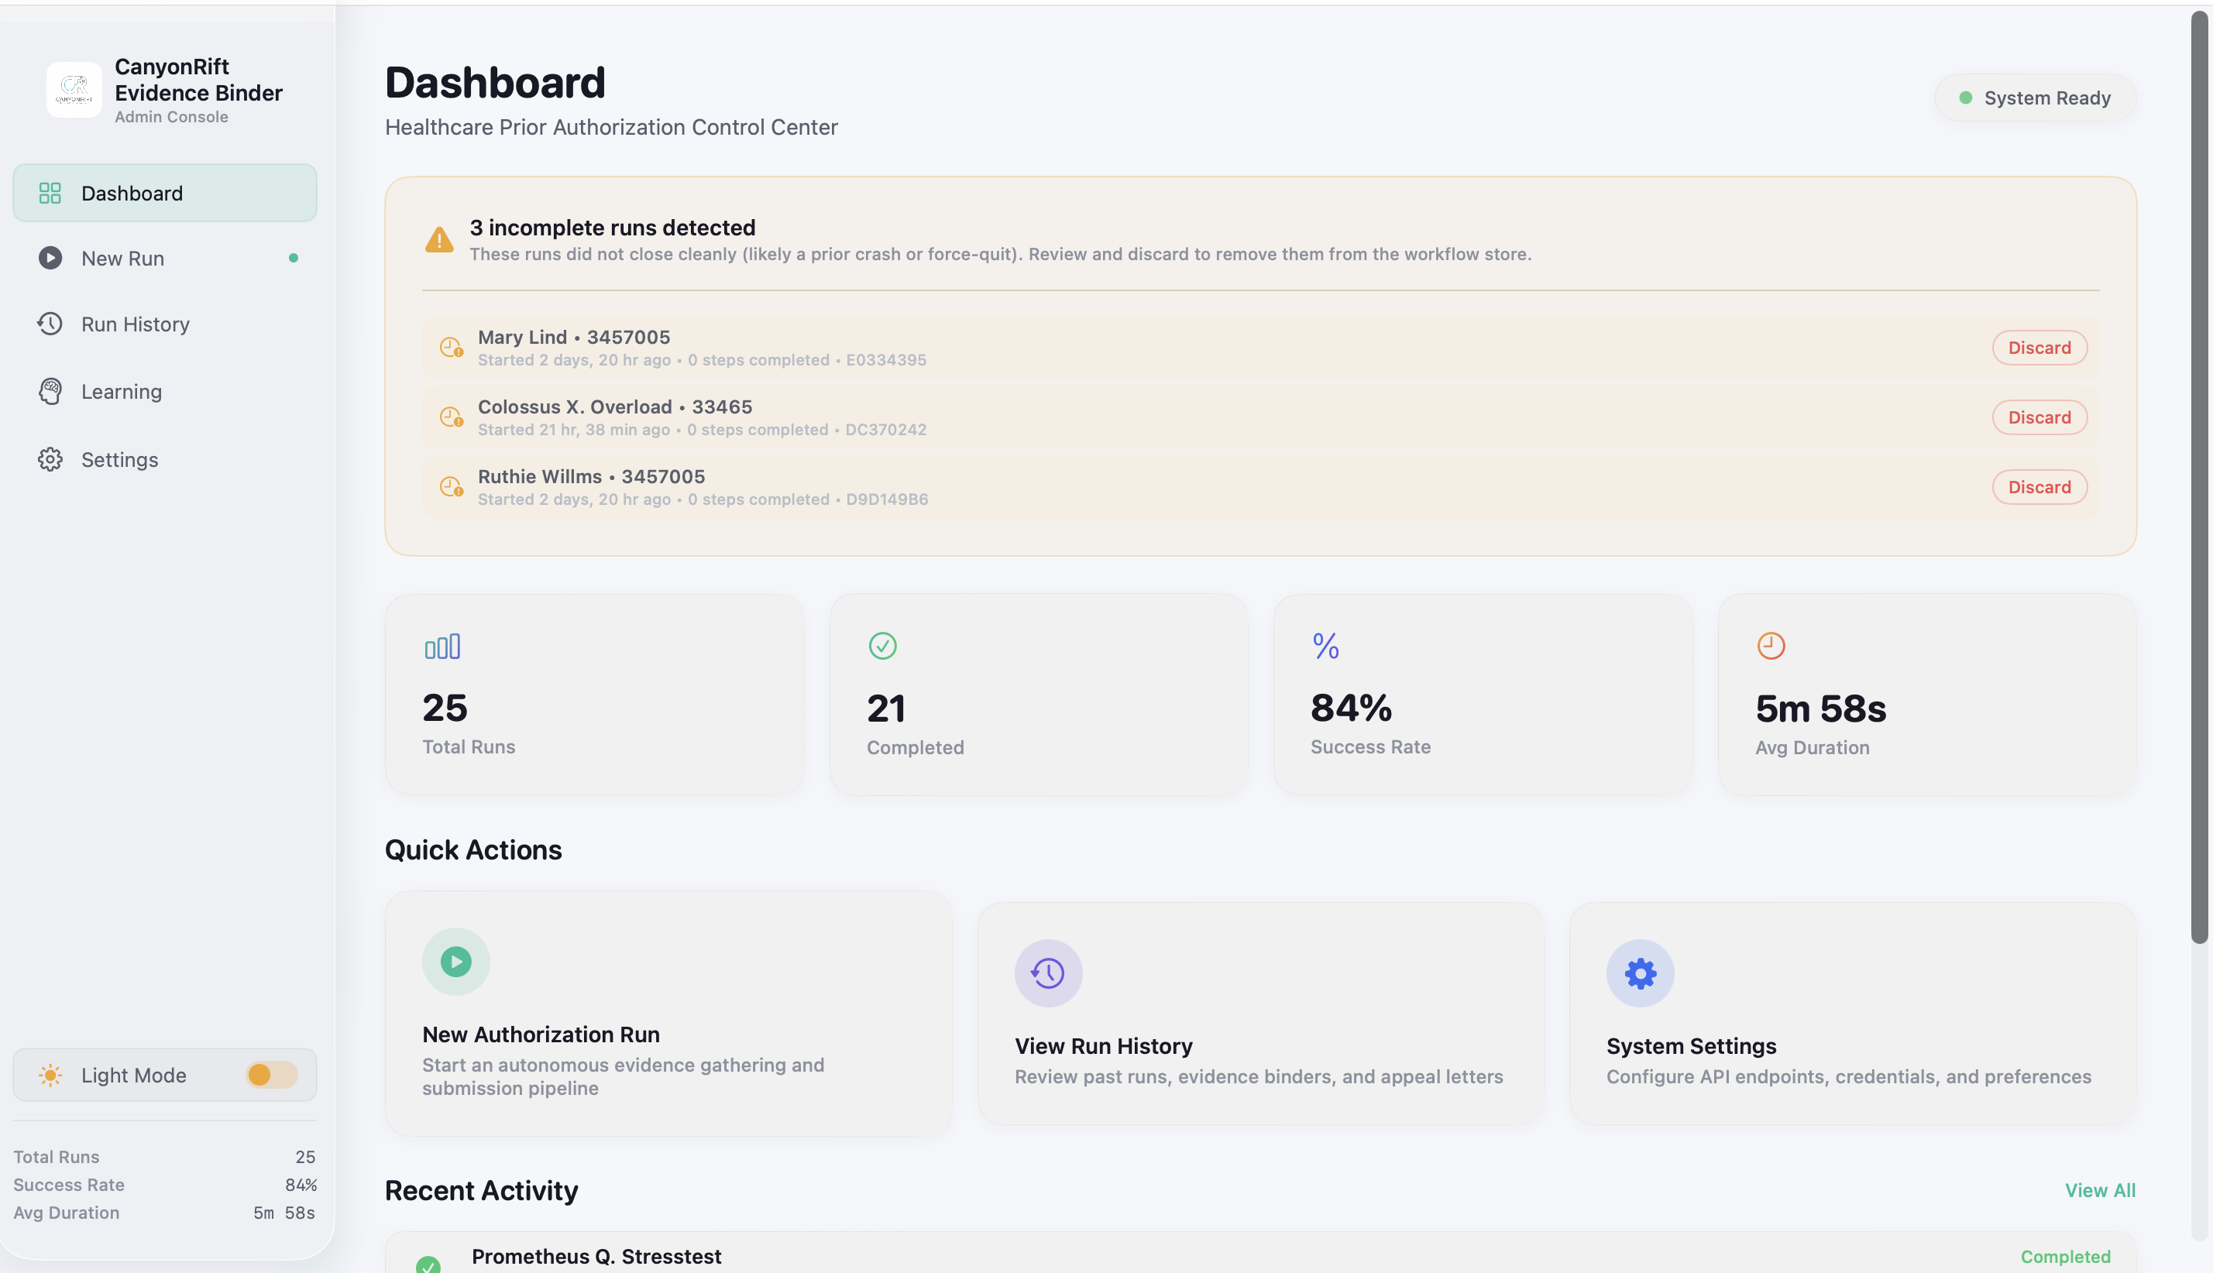Select the Prometheus Q. Stresstest activity row
The image size is (2213, 1273).
click(1260, 1254)
